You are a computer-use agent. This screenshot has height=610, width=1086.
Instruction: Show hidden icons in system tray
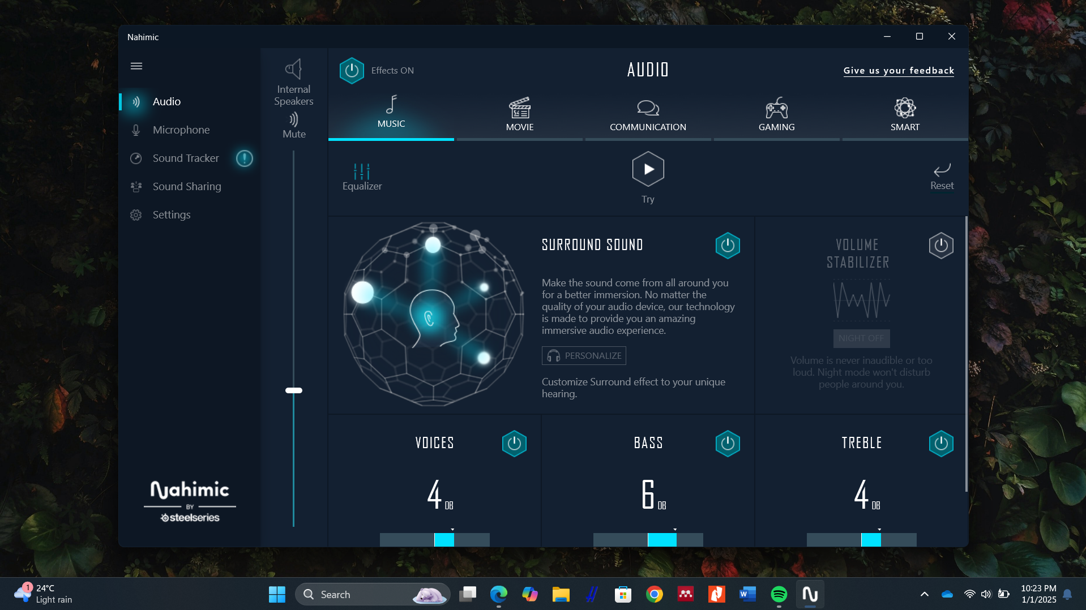(x=924, y=594)
